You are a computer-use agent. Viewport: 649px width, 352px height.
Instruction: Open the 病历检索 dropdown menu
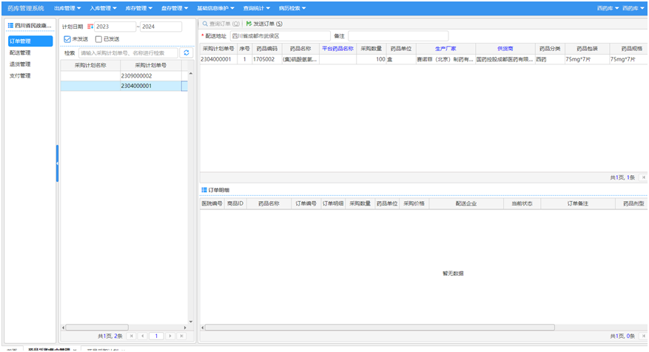292,8
